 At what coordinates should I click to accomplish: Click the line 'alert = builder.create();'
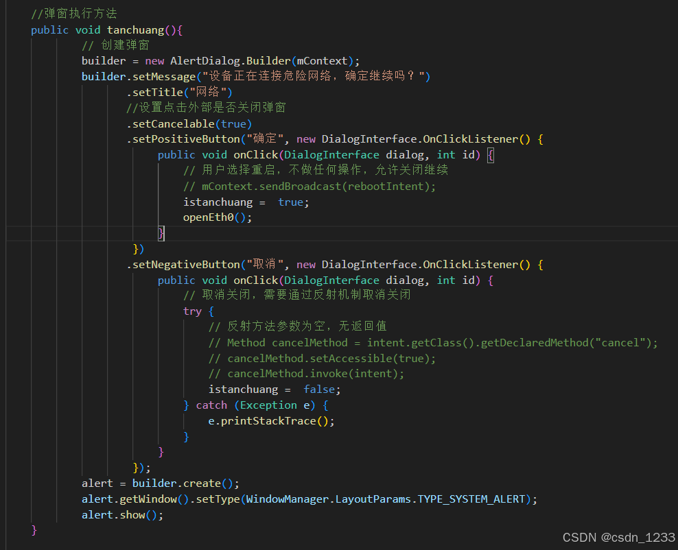click(x=161, y=483)
